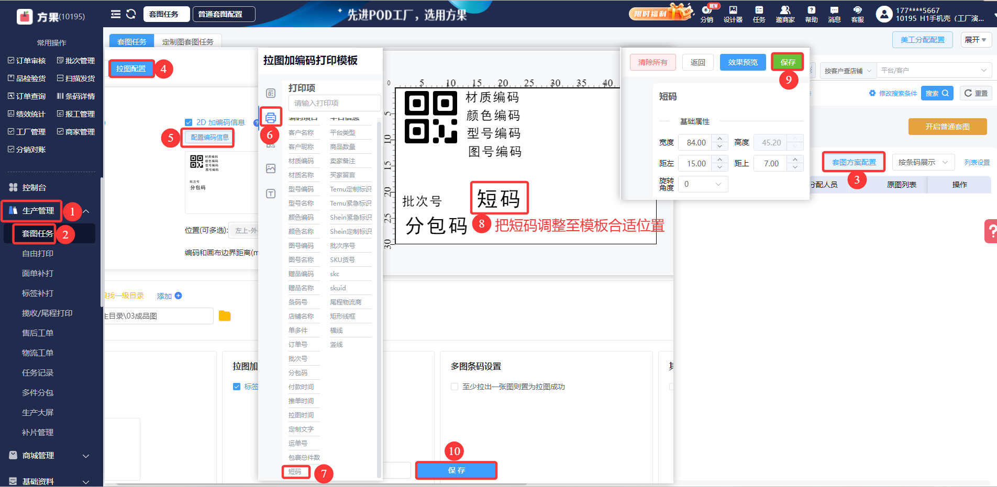This screenshot has height=487, width=997.
Task: Collapse the sidebar with the hamburger icon
Action: [116, 14]
